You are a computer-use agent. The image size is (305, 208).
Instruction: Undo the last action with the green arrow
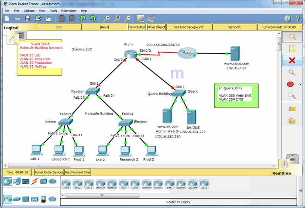click(x=83, y=19)
